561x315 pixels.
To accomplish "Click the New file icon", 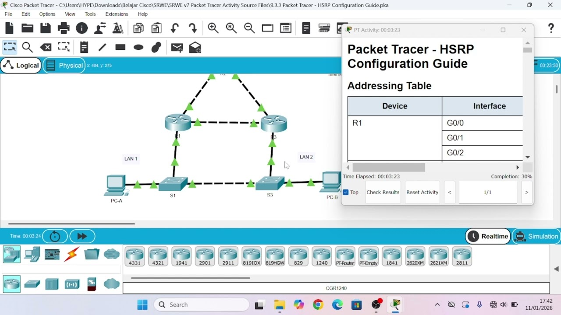I will pyautogui.click(x=10, y=28).
